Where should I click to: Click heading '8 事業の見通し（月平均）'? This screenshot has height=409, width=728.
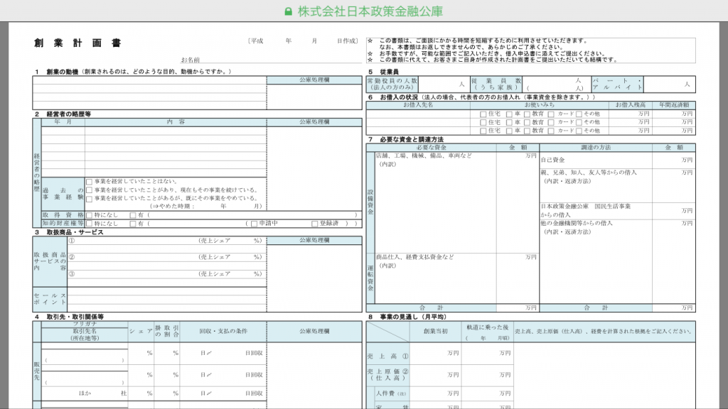[x=407, y=317]
